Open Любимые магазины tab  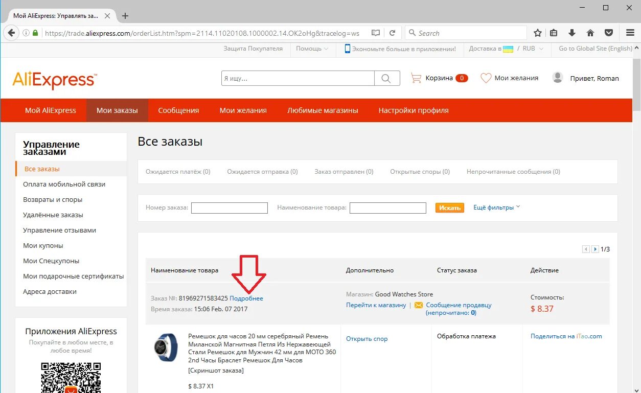323,110
